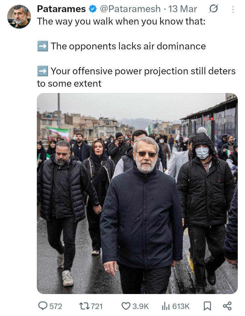Open the share icon
Screen dimensions: 245x316
pyautogui.click(x=227, y=306)
